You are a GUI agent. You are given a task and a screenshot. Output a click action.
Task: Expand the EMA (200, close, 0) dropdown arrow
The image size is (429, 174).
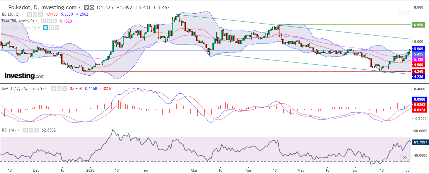point(39,28)
